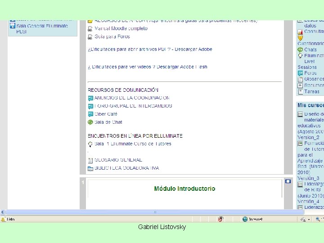Click the Consultas bar-chart icon
The width and height of the screenshot is (324, 243).
(300, 32)
